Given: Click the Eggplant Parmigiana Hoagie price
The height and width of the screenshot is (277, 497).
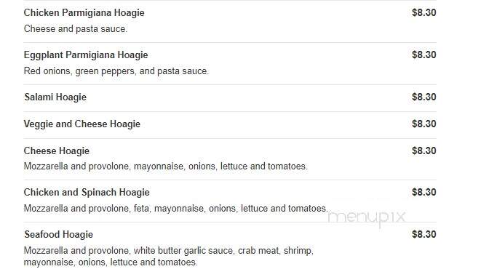Looking at the screenshot, I should [424, 55].
